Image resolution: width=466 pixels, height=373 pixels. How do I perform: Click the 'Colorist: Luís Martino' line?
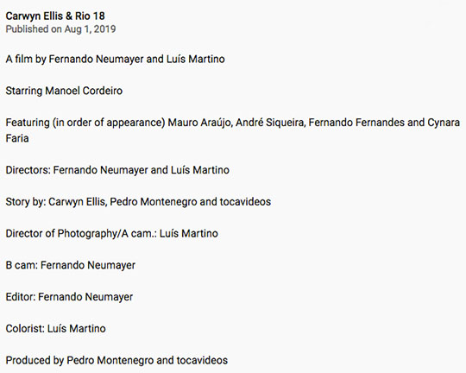(x=55, y=329)
